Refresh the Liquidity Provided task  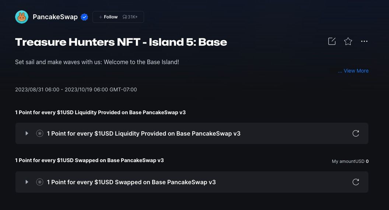tap(355, 133)
